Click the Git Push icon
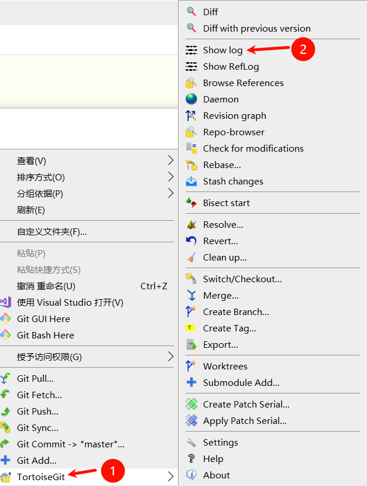Viewport: 367px width, 486px height. (x=6, y=412)
